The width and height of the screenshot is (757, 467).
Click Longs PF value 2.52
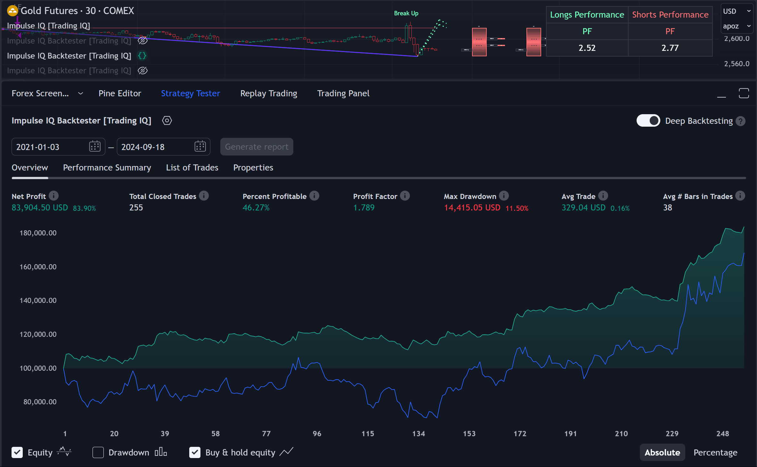[587, 48]
